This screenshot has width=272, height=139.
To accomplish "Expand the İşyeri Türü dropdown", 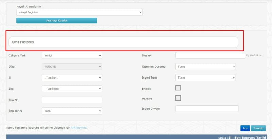I will click(x=205, y=78).
